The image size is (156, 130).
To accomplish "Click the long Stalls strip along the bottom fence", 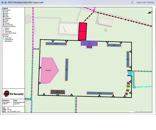I will coord(100,93).
